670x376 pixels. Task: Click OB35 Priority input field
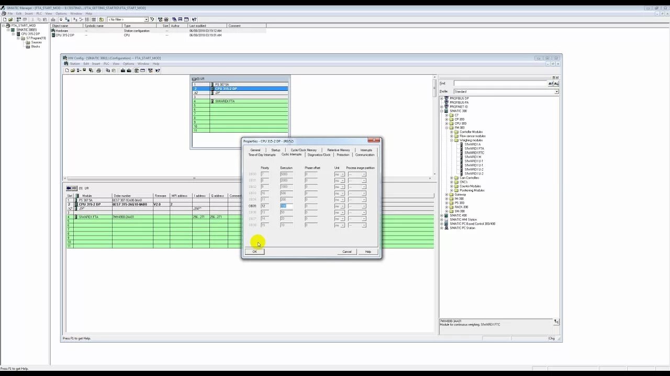264,206
